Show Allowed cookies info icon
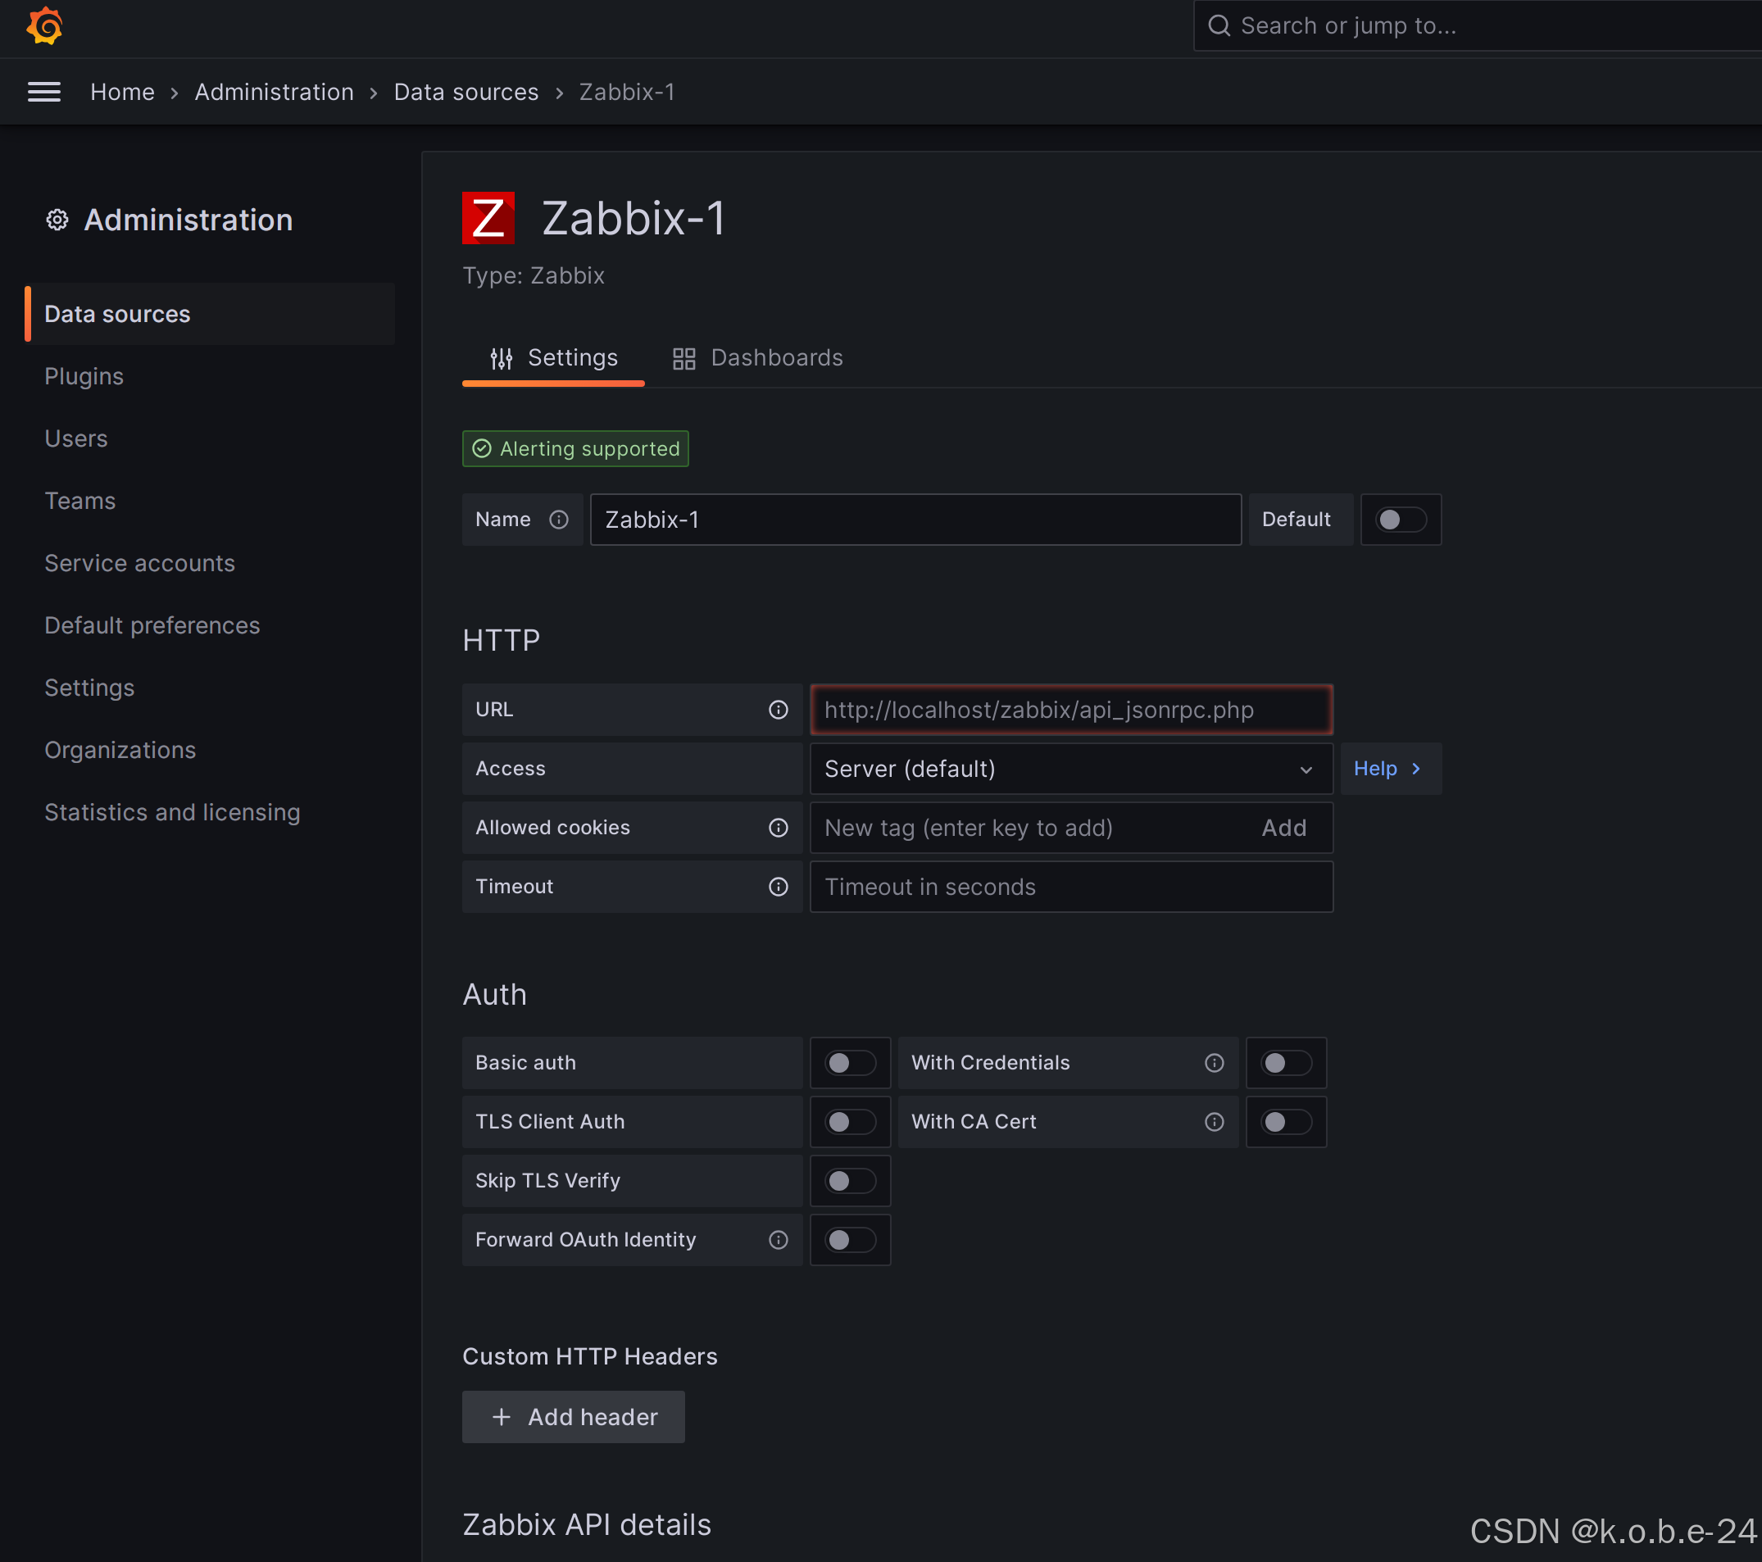Image resolution: width=1762 pixels, height=1562 pixels. (779, 828)
